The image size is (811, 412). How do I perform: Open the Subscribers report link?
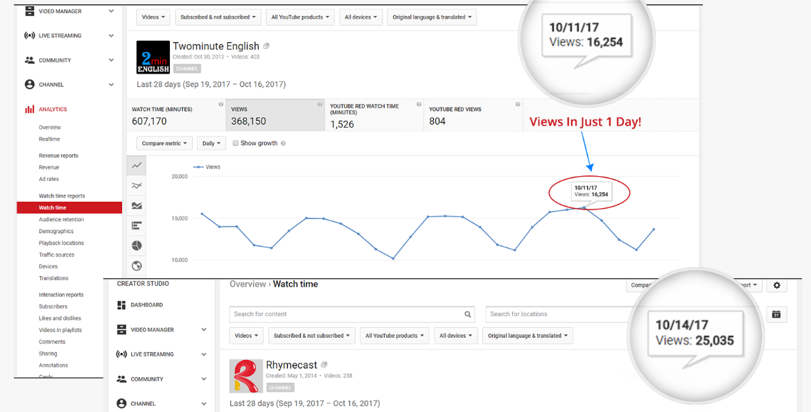tap(53, 307)
